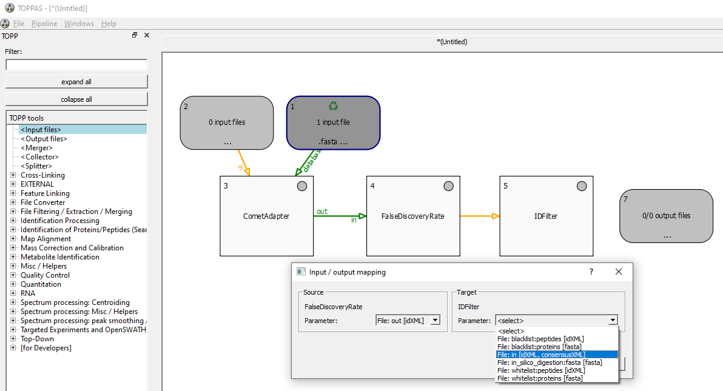Click the TOPPAS application icon in menu bar
Image resolution: width=723 pixels, height=391 pixels.
[5, 24]
